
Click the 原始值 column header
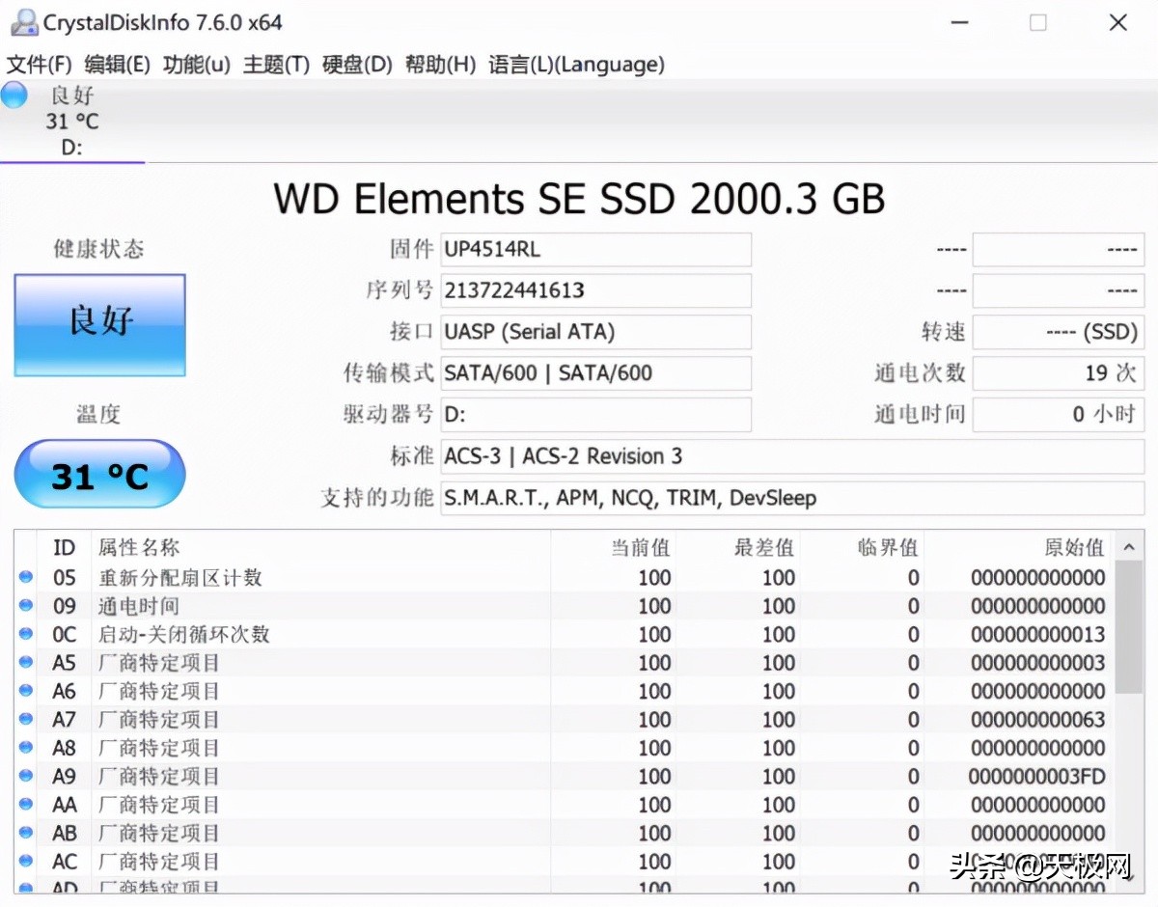pos(1018,548)
